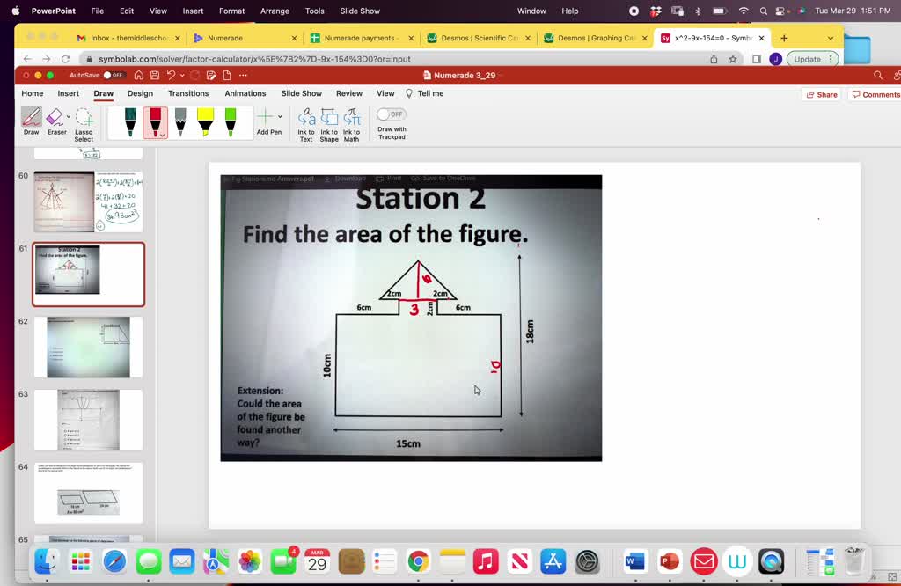Select the yellow highlighter pen
The image size is (901, 586).
205,122
